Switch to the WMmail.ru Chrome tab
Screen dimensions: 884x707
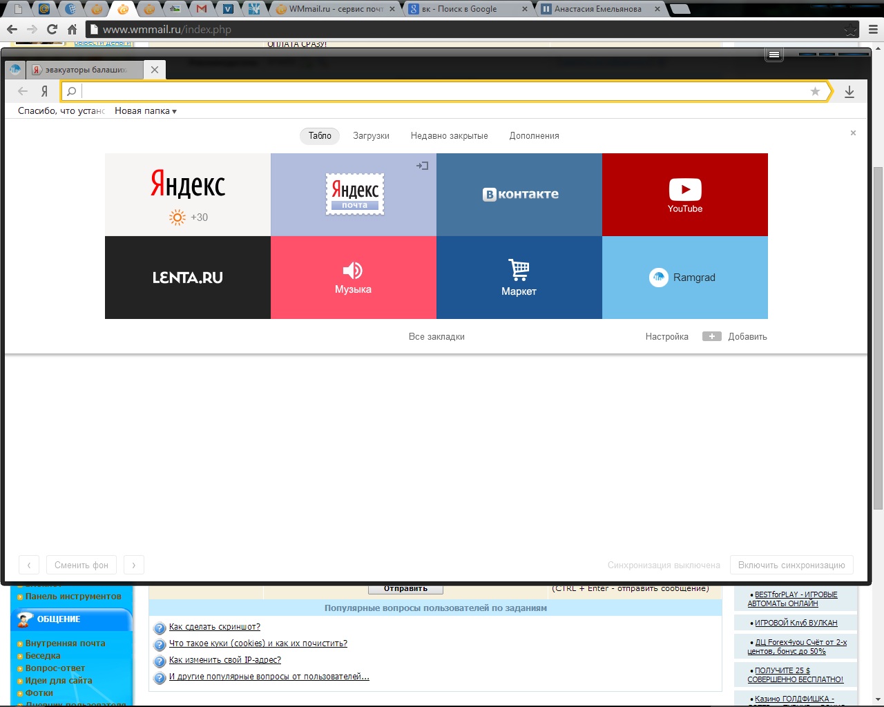(x=336, y=9)
